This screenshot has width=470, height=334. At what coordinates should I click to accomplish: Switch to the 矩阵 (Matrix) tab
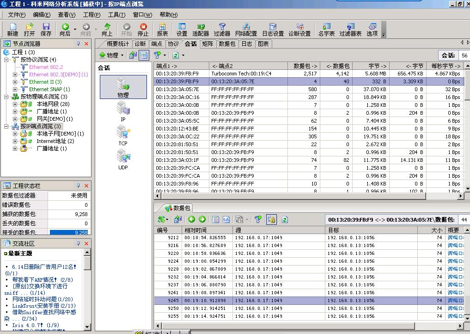208,44
